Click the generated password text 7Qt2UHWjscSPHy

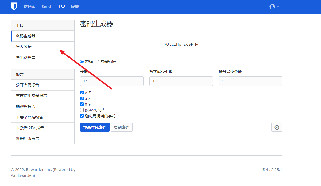coord(181,44)
